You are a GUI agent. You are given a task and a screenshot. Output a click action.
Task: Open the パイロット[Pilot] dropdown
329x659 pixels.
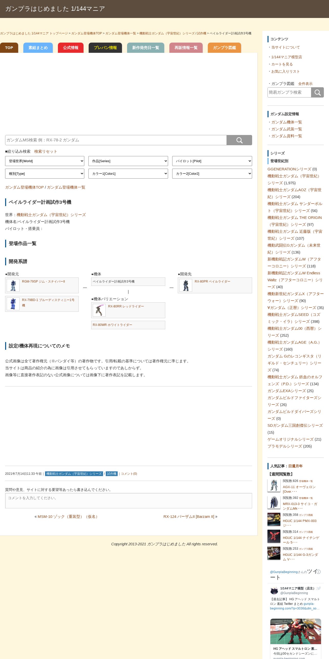click(x=212, y=161)
